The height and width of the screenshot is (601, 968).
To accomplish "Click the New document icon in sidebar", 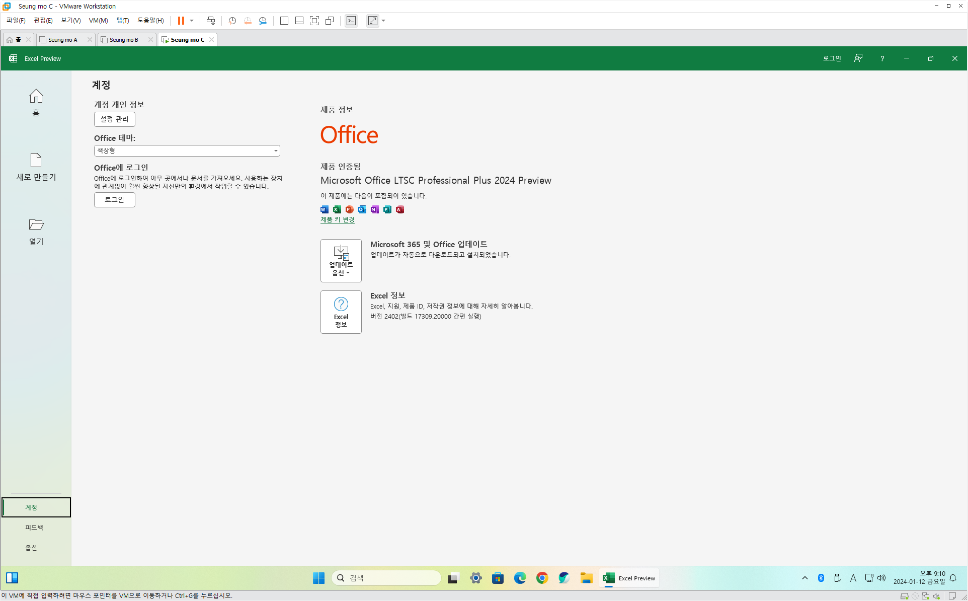I will (36, 161).
